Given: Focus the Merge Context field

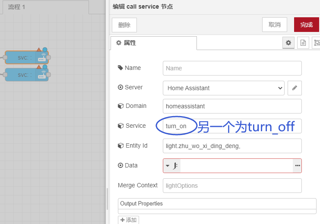Looking at the screenshot, I should [232, 186].
